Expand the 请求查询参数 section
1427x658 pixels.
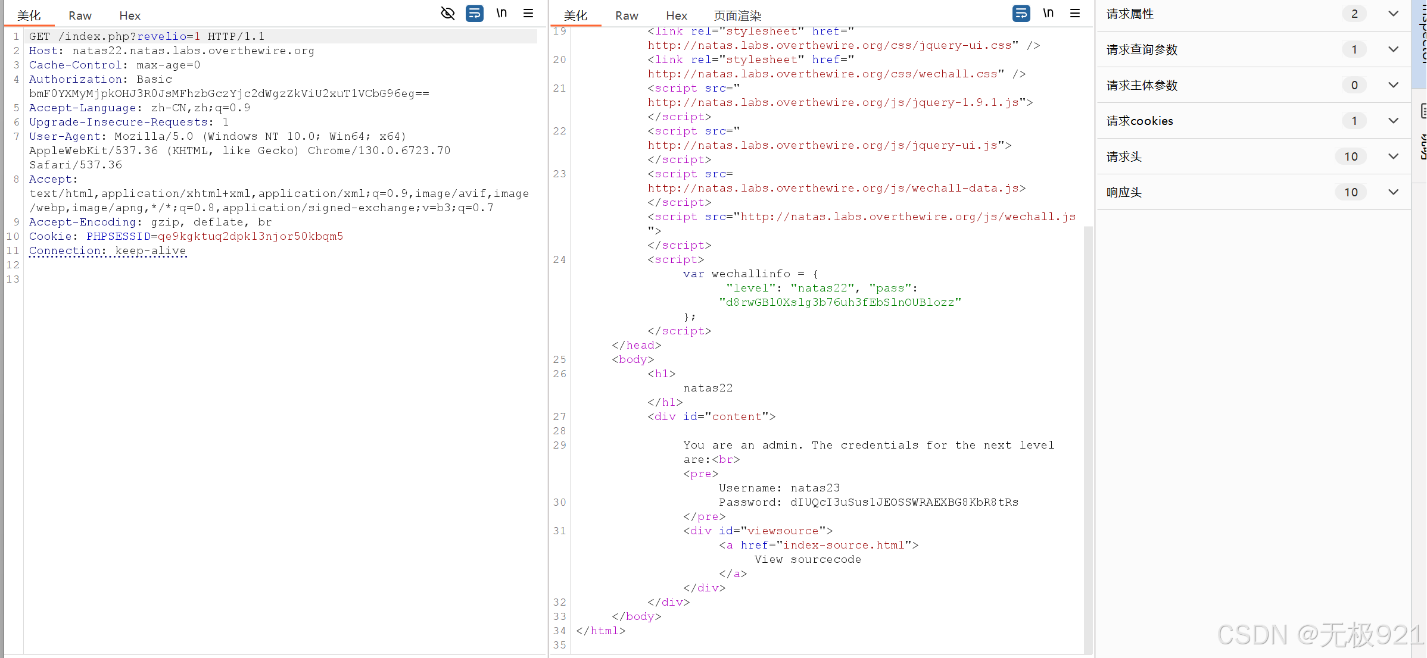pos(1393,49)
